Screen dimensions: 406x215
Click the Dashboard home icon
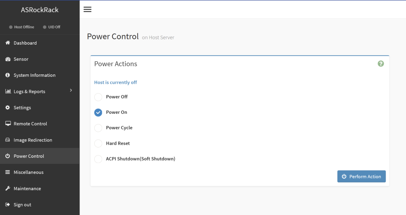pyautogui.click(x=8, y=43)
